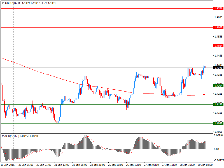Select the red 1.4504 resistance price label
Image resolution: width=224 pixels, height=168 pixels.
pyautogui.click(x=218, y=46)
